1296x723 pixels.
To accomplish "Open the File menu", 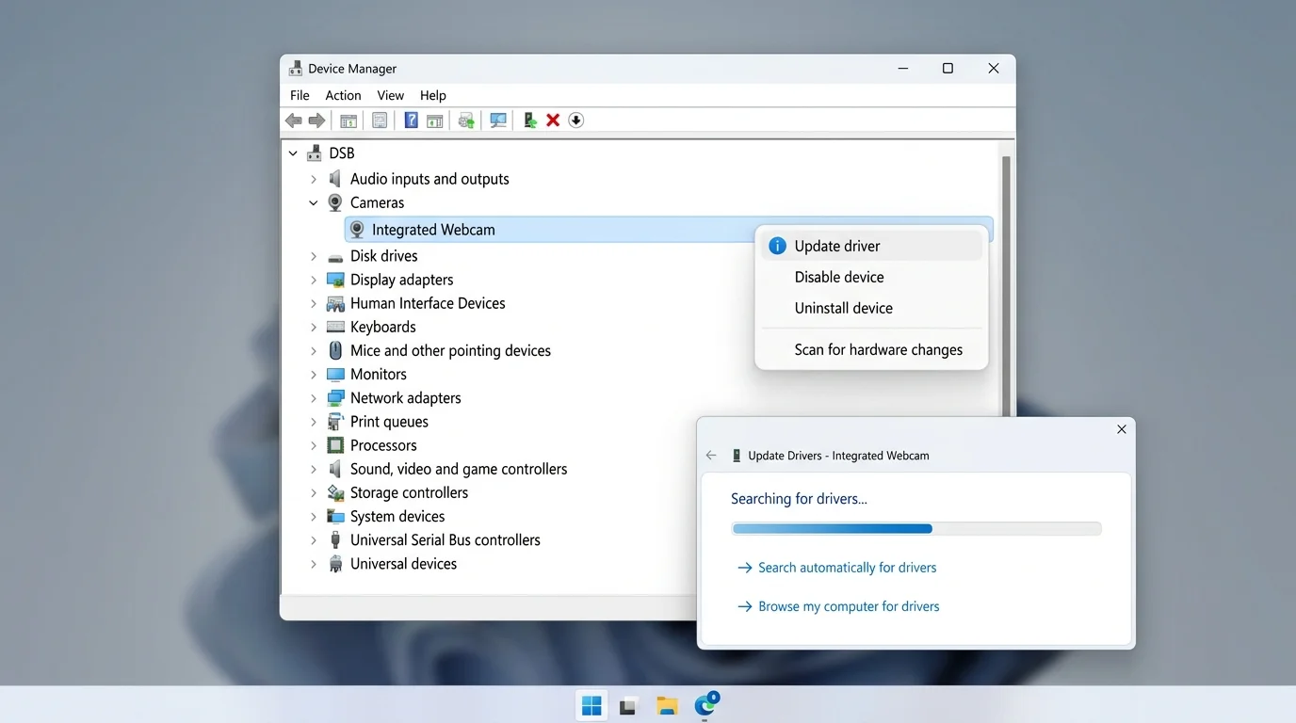I will point(300,95).
